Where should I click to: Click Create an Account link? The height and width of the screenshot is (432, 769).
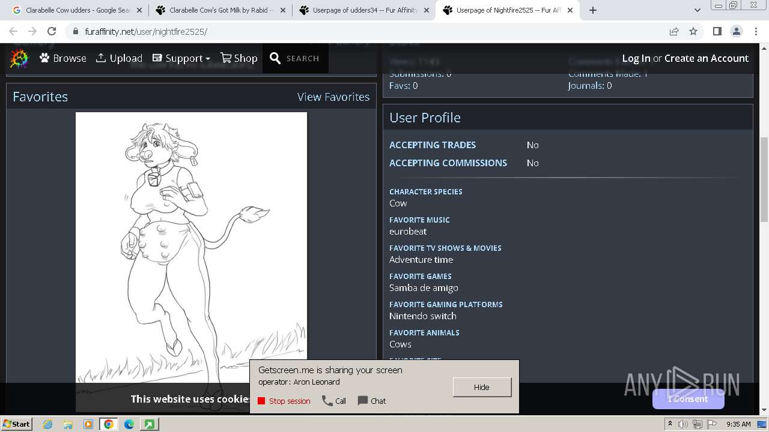click(707, 58)
